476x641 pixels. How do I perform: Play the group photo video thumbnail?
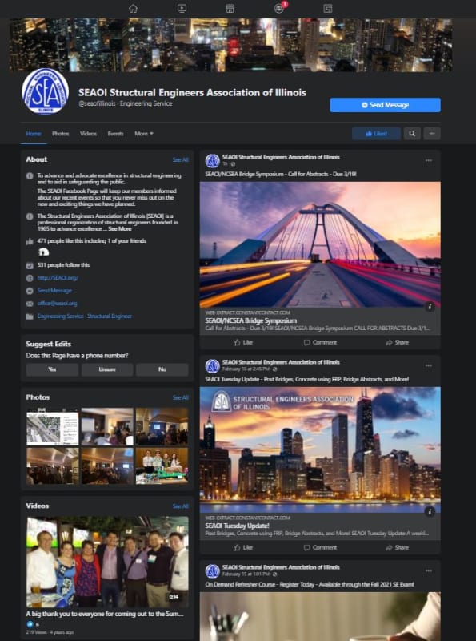[107, 562]
